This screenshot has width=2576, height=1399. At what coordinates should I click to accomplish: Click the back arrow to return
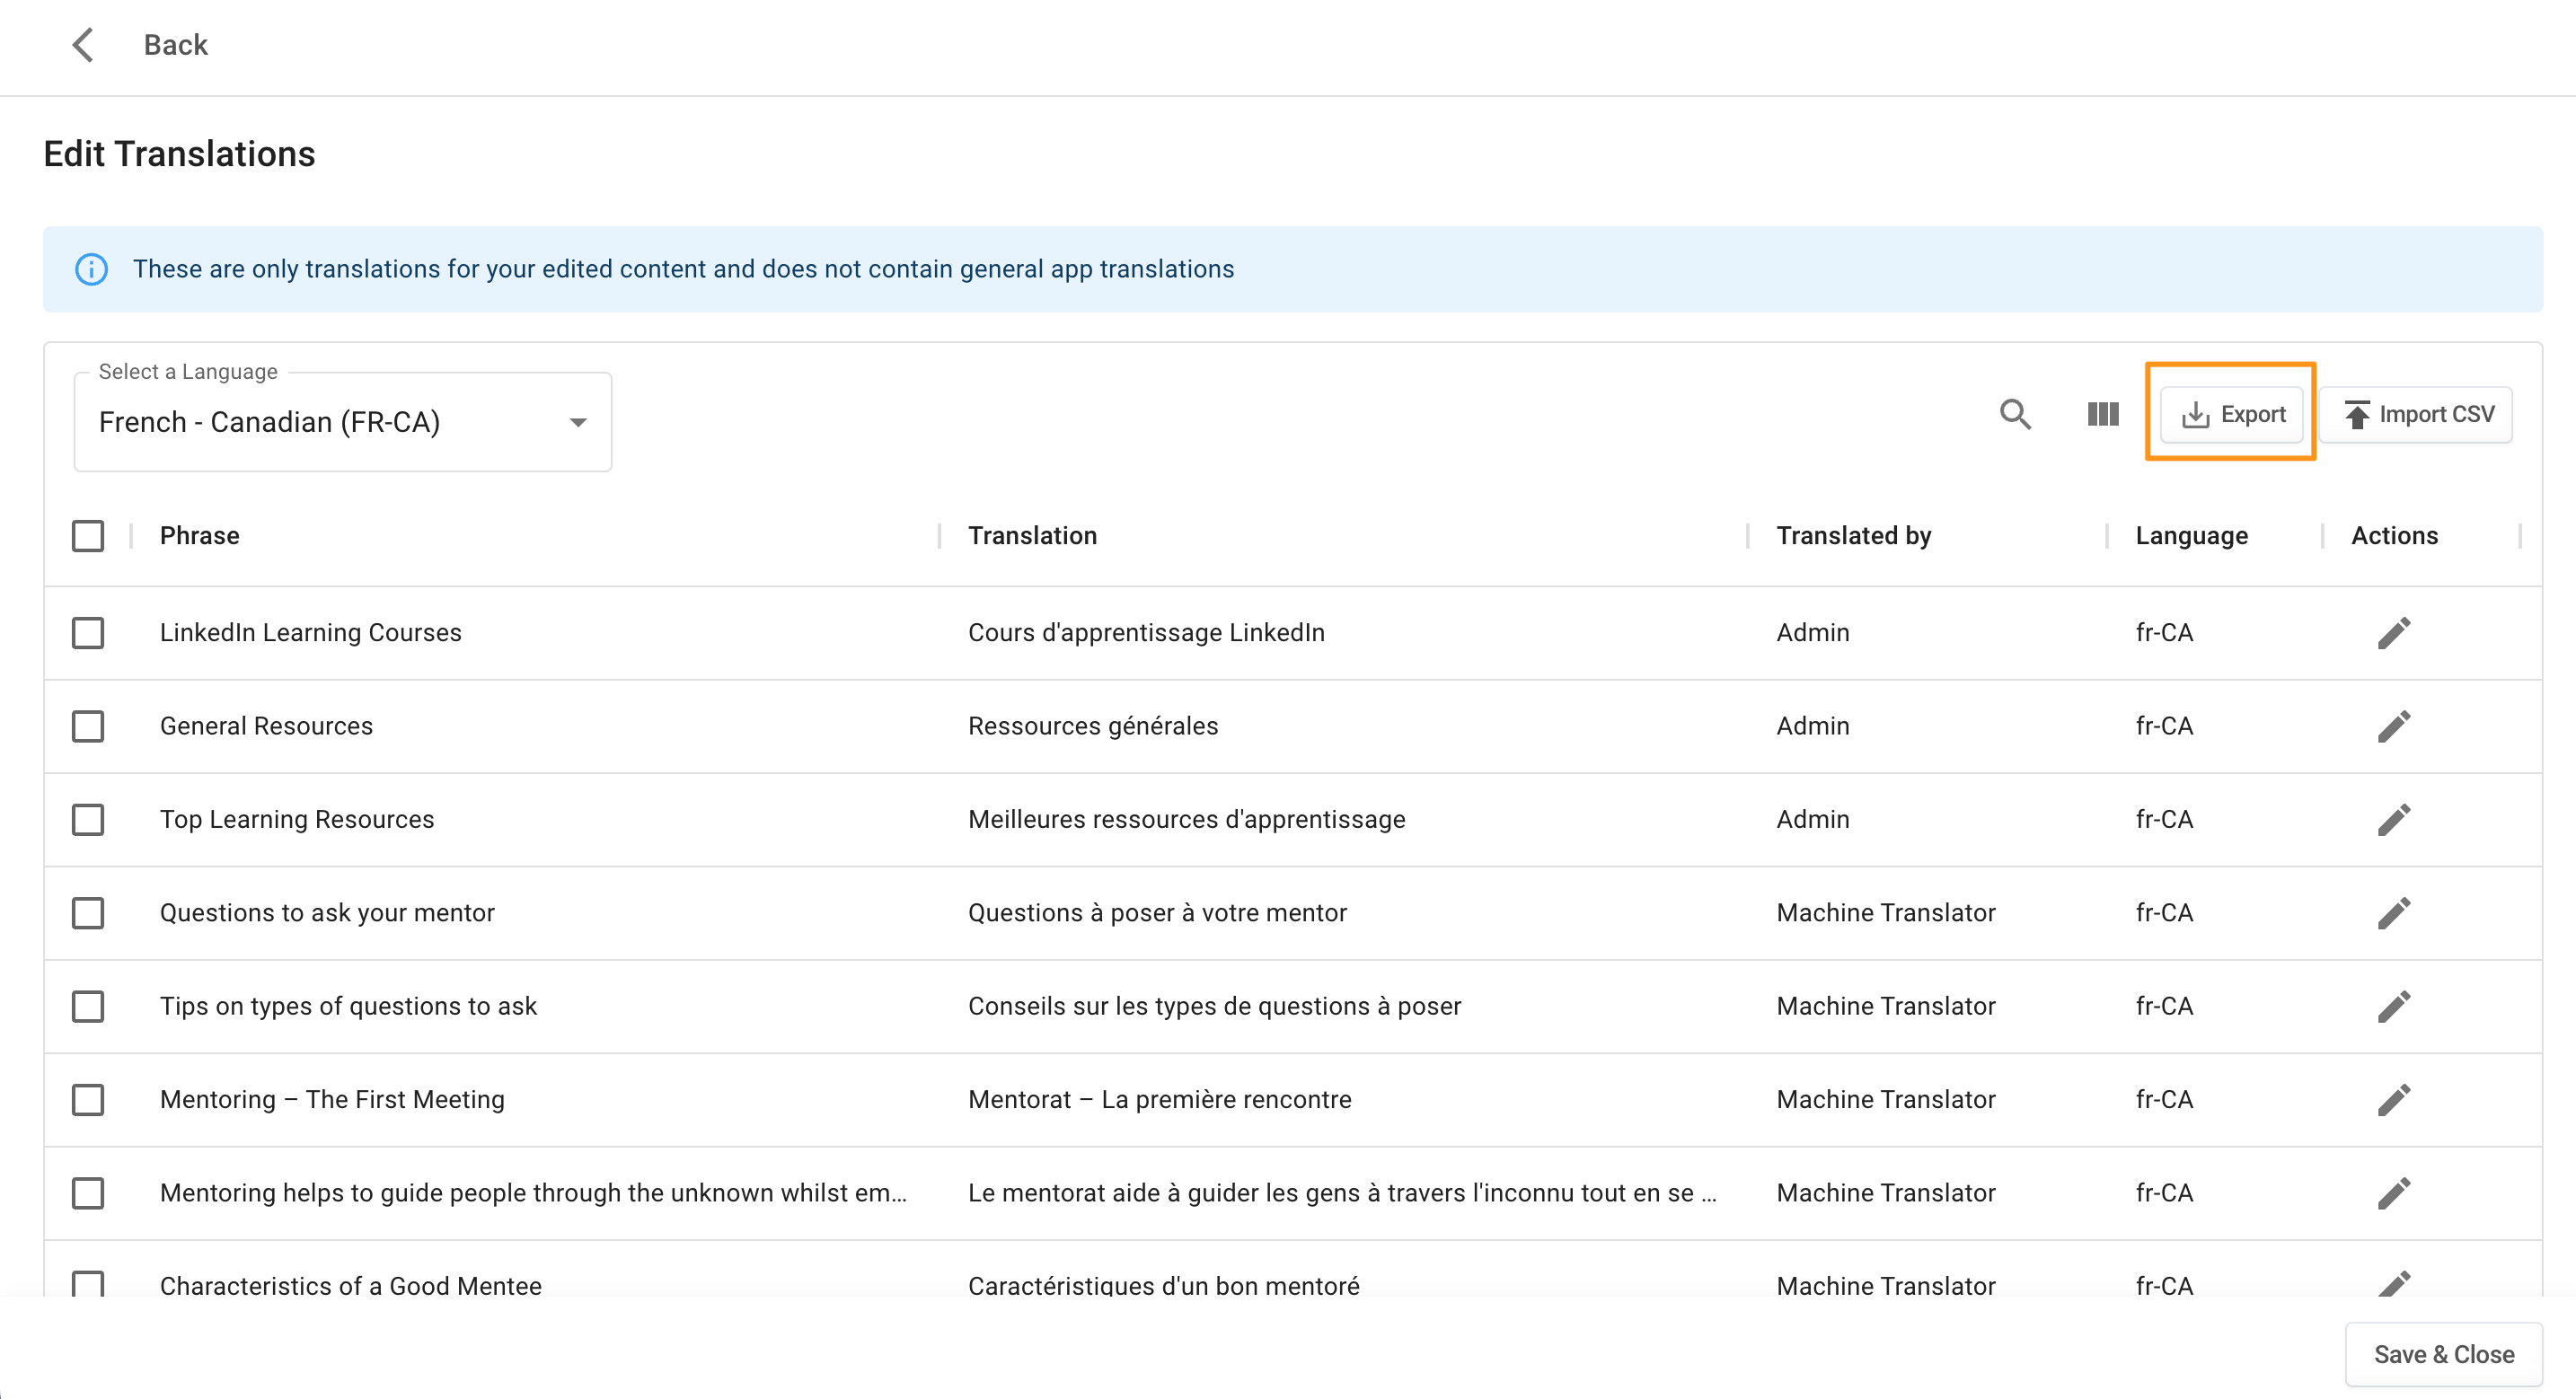pos(84,44)
